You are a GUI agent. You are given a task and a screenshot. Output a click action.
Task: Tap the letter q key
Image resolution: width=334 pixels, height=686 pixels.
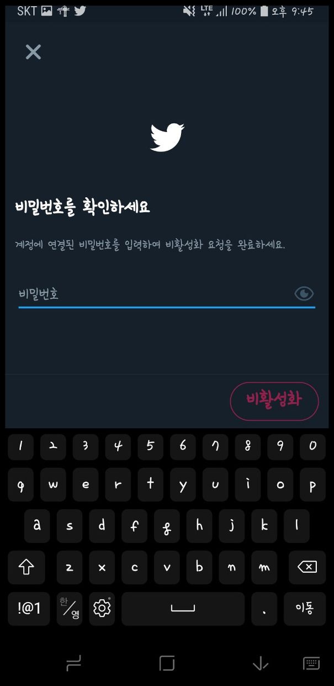click(x=21, y=485)
